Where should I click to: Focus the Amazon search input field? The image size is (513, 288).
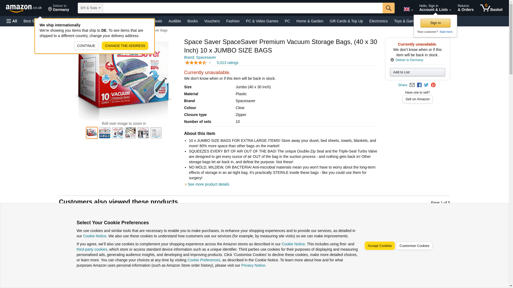[243, 8]
